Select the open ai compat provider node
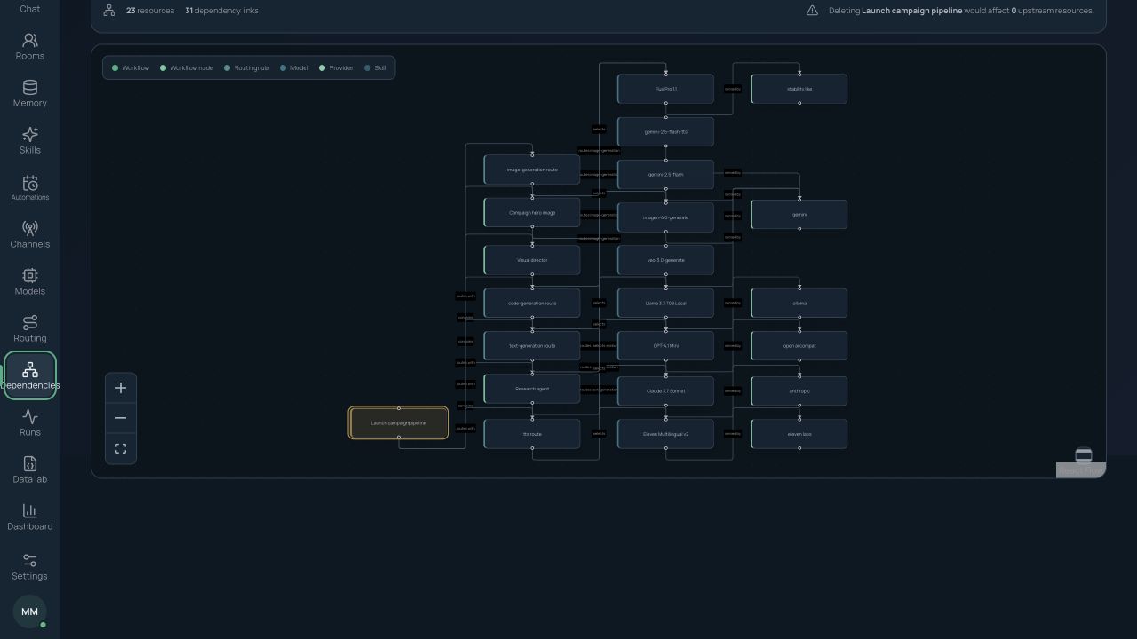This screenshot has width=1137, height=639. point(799,346)
